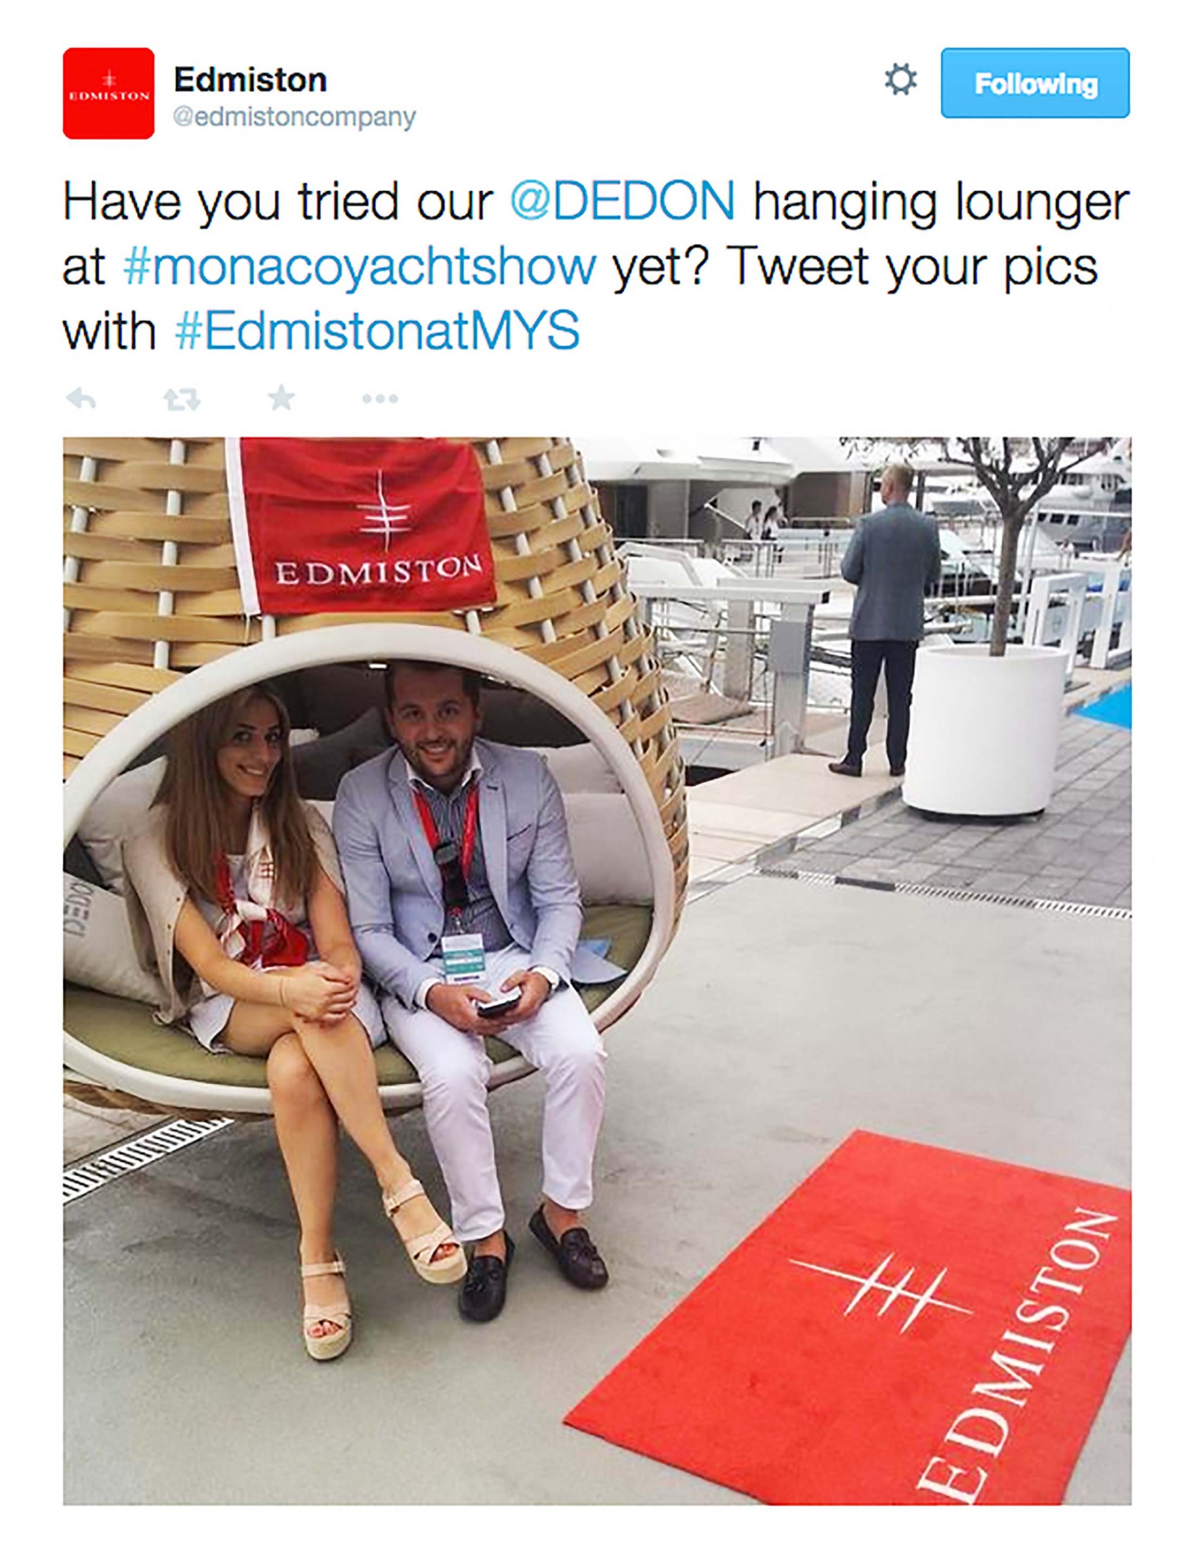The height and width of the screenshot is (1542, 1193).
Task: Open the @DEDON mention link
Action: click(622, 202)
